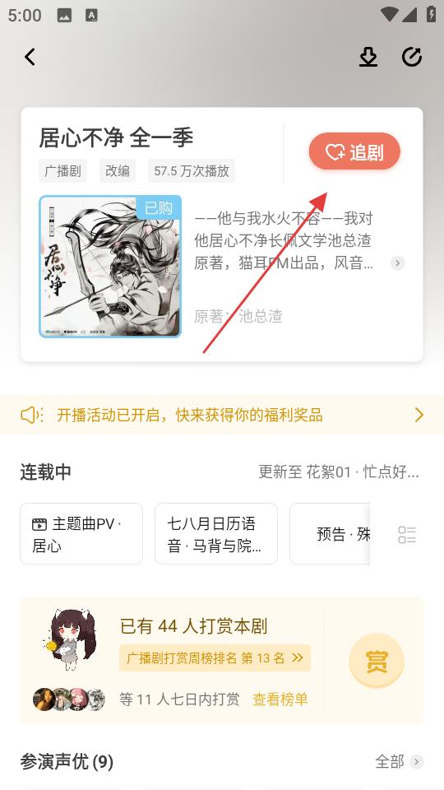The width and height of the screenshot is (444, 790).
Task: Tap the share icon in header
Action: 412,57
